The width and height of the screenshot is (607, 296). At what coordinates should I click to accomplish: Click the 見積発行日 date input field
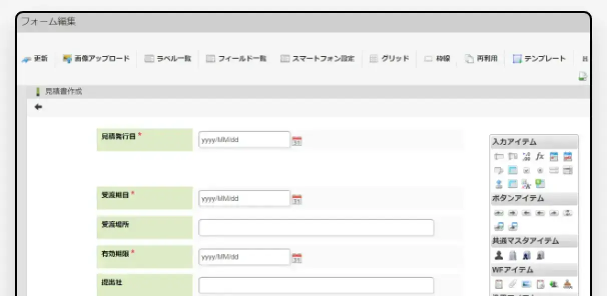pos(244,139)
